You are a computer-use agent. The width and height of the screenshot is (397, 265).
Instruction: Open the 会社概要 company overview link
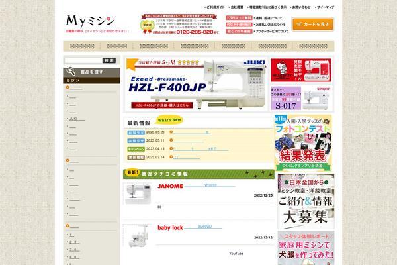(x=237, y=7)
